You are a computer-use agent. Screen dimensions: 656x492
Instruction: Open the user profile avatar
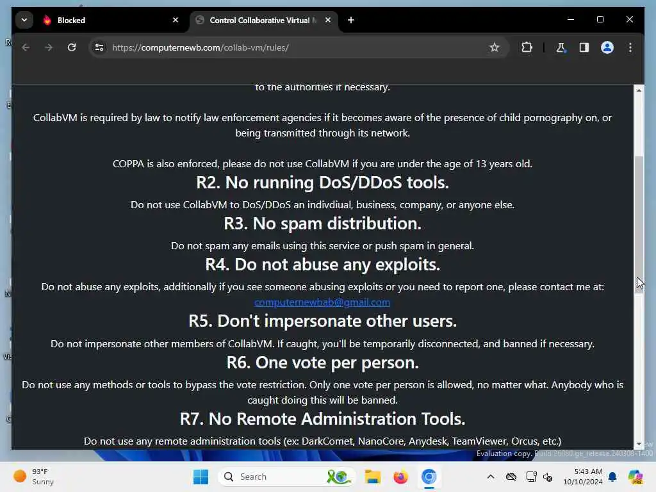tap(607, 47)
